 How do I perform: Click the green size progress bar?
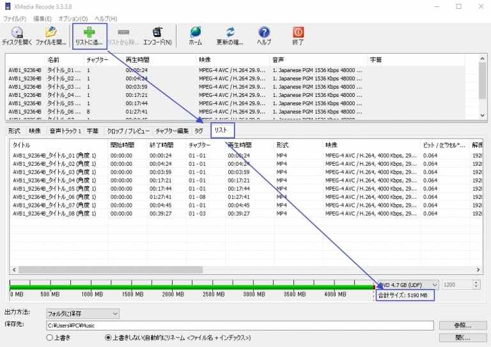pyautogui.click(x=192, y=286)
